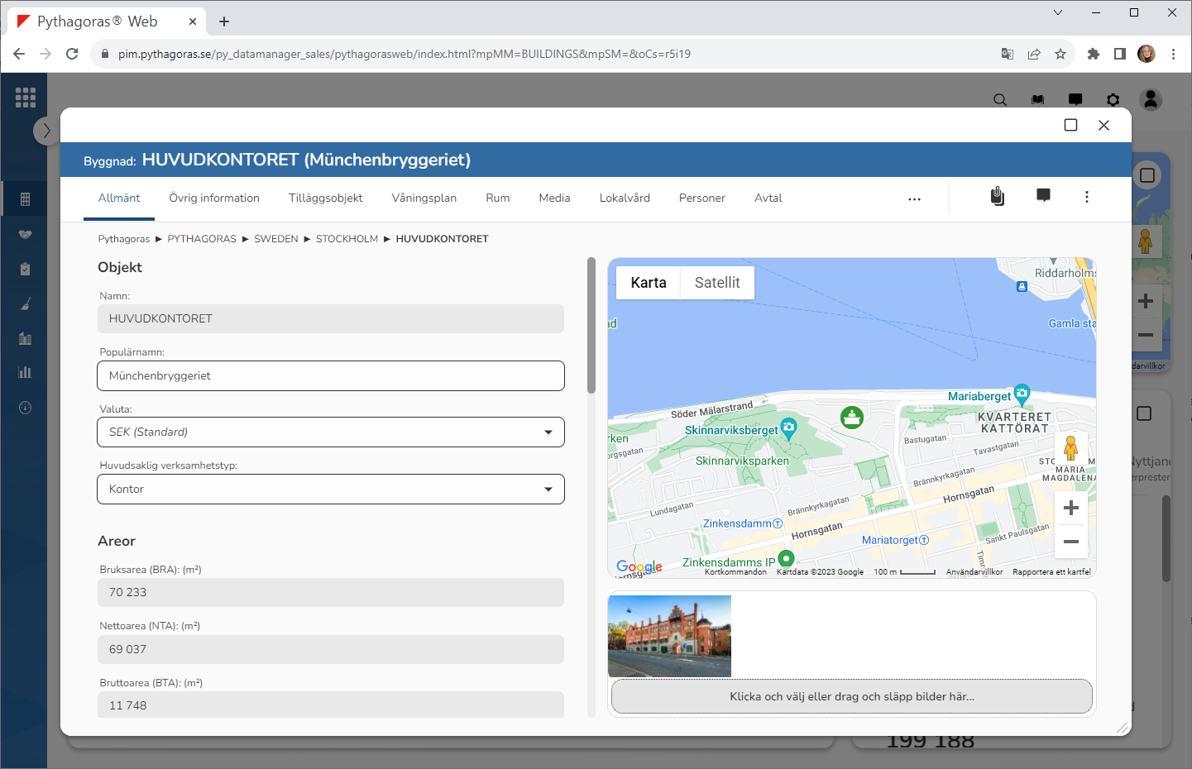Open the Valuta dropdown

click(331, 432)
